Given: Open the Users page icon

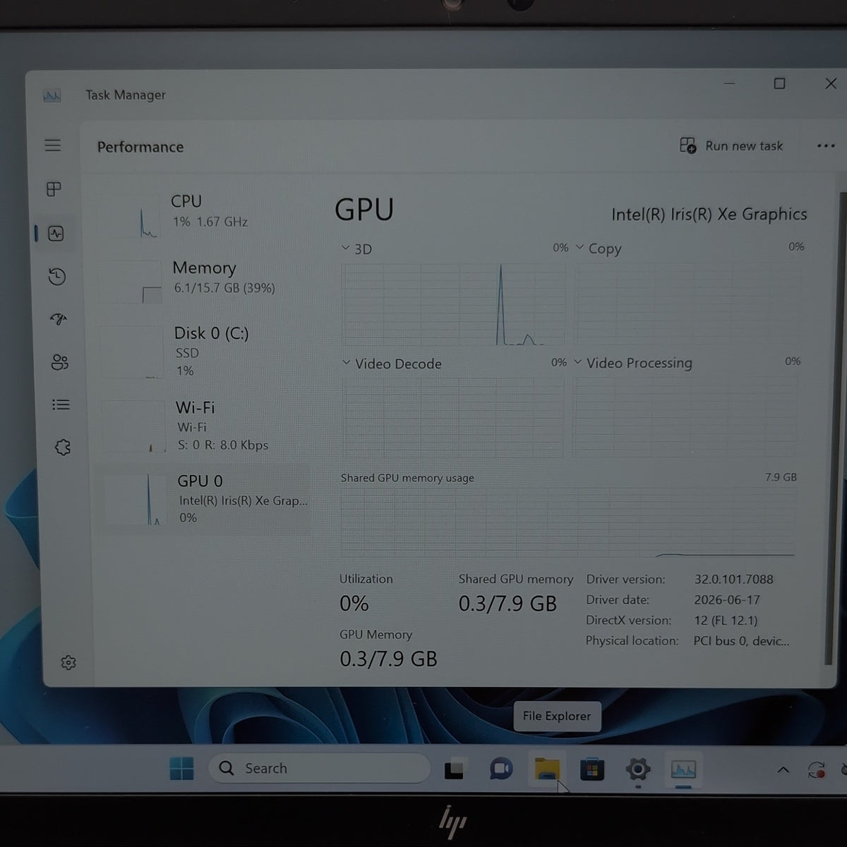Looking at the screenshot, I should click(60, 362).
